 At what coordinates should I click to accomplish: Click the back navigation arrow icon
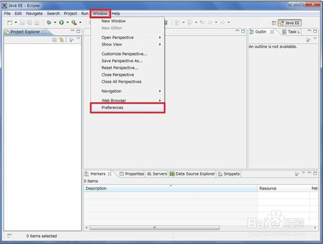[210, 22]
